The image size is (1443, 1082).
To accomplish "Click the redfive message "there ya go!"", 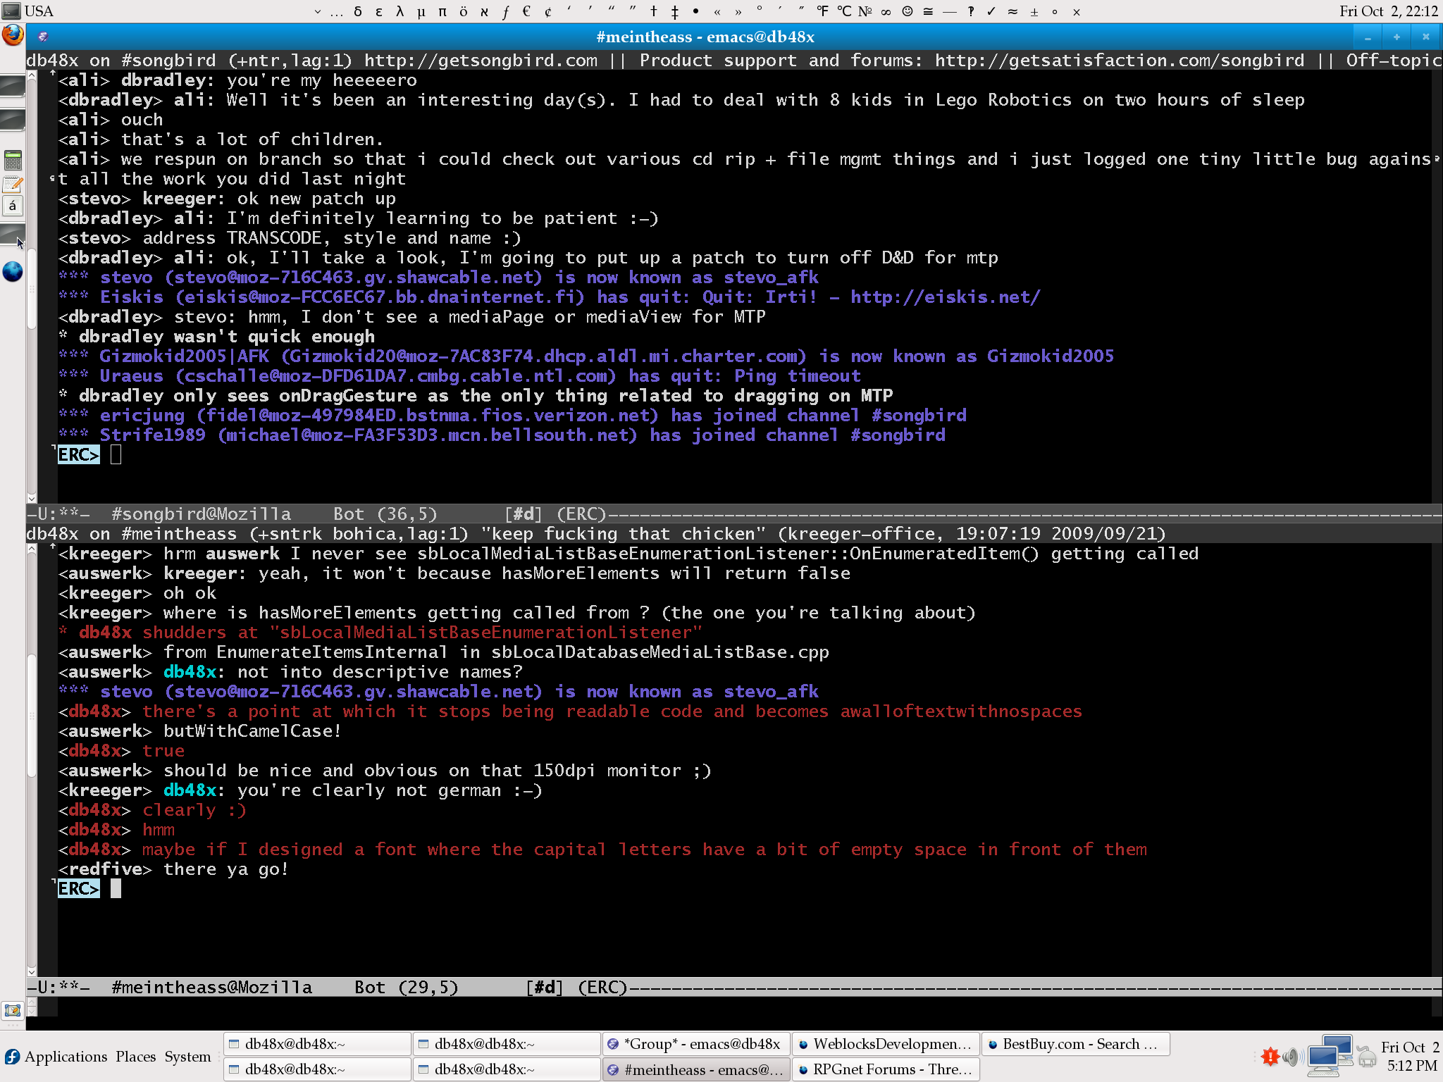I will (225, 869).
